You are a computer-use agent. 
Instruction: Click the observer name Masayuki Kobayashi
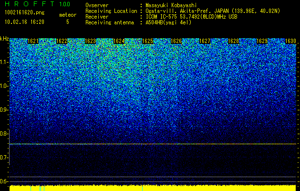click(x=171, y=5)
